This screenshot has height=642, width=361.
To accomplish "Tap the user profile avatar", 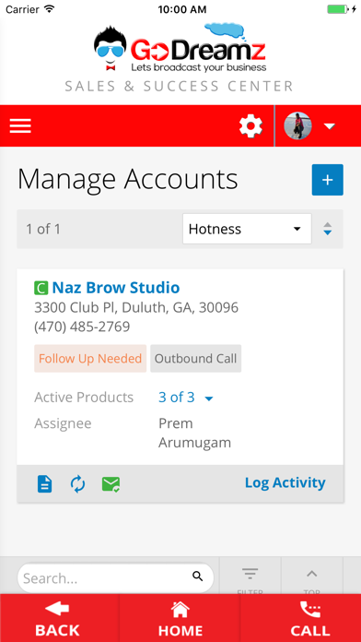I will pos(297,126).
